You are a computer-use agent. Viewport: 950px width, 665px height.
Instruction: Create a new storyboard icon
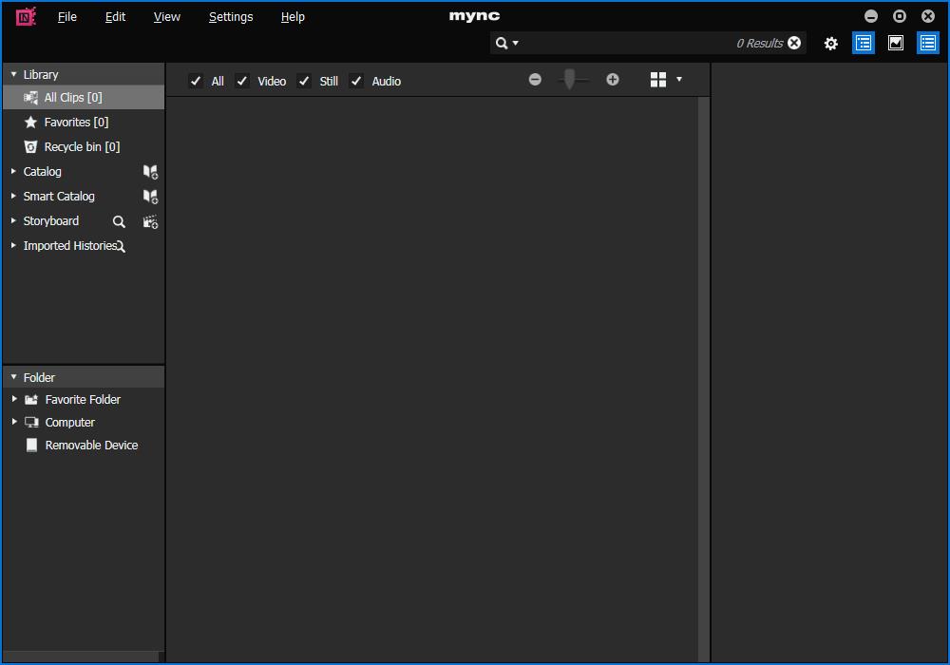click(x=150, y=221)
